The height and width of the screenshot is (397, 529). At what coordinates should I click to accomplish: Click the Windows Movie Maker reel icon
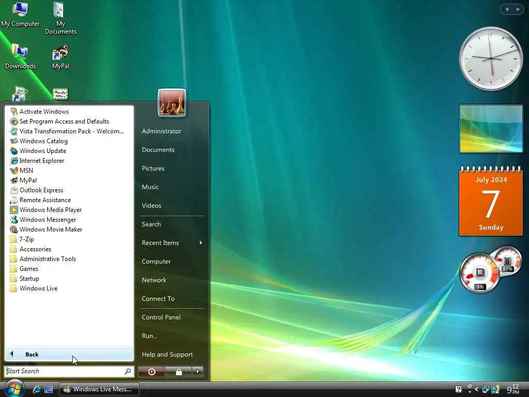14,229
